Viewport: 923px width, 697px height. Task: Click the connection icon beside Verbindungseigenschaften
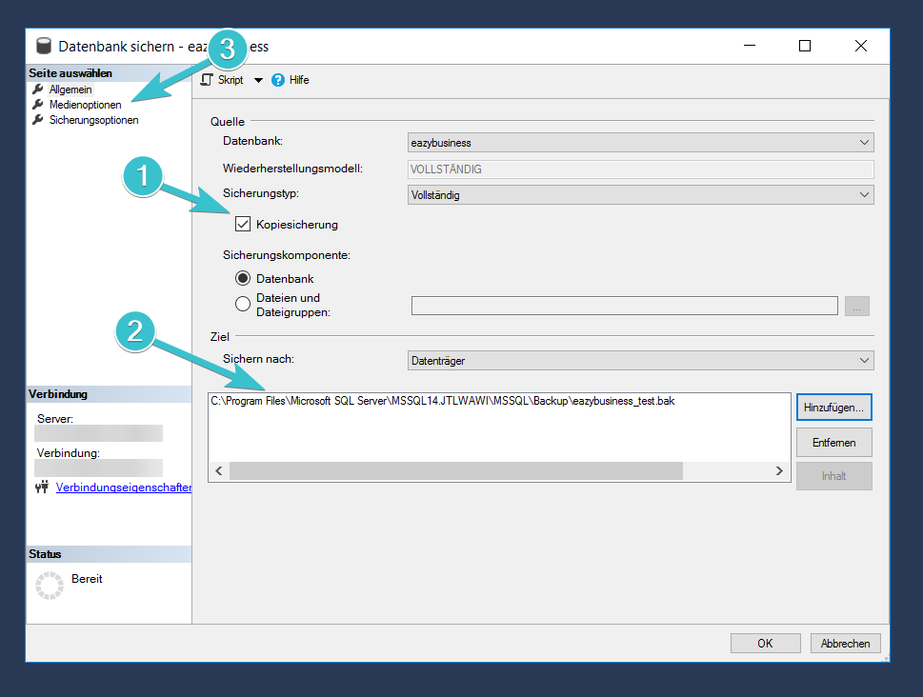42,488
